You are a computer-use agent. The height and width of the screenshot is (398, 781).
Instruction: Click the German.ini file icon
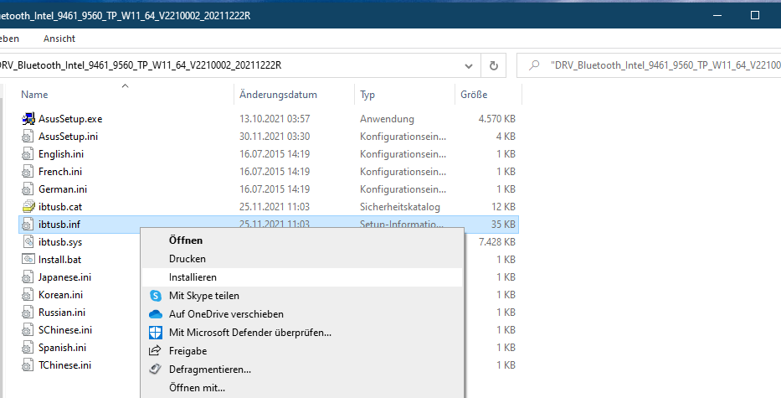pos(28,189)
